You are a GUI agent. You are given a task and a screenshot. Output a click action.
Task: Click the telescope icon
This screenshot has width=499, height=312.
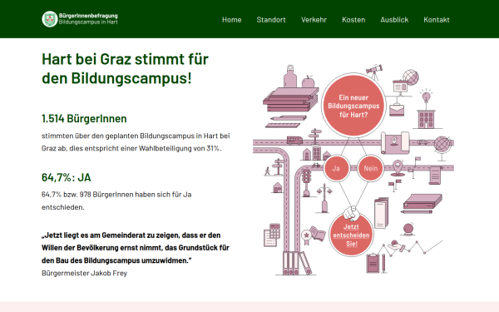374,72
